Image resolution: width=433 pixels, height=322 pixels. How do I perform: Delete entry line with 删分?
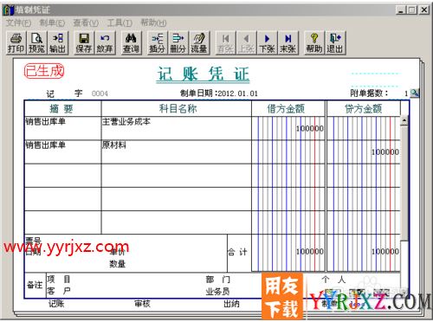click(x=178, y=43)
